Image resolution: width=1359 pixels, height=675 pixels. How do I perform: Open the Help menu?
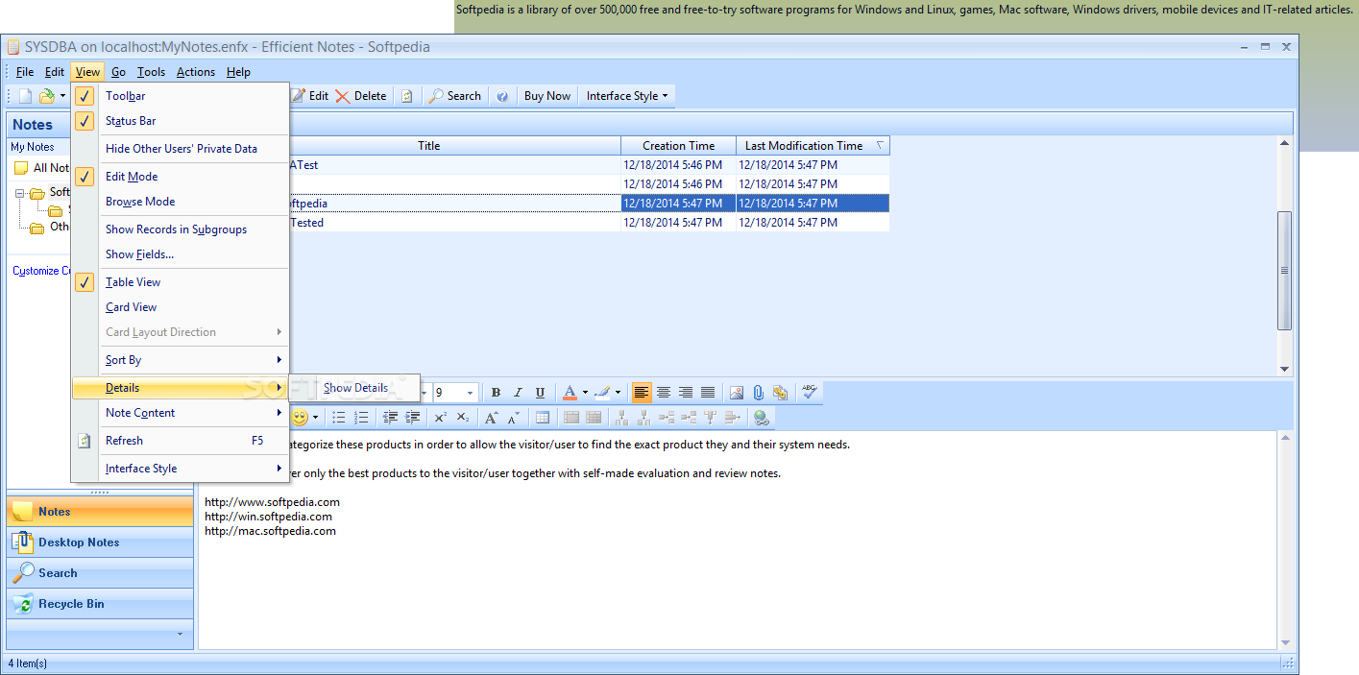238,72
